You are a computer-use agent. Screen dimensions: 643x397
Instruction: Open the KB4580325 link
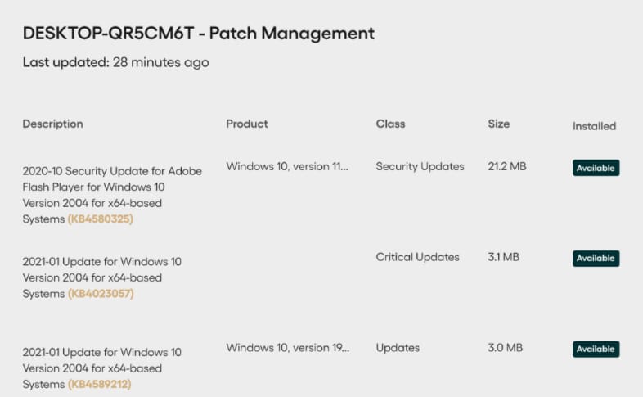click(100, 219)
